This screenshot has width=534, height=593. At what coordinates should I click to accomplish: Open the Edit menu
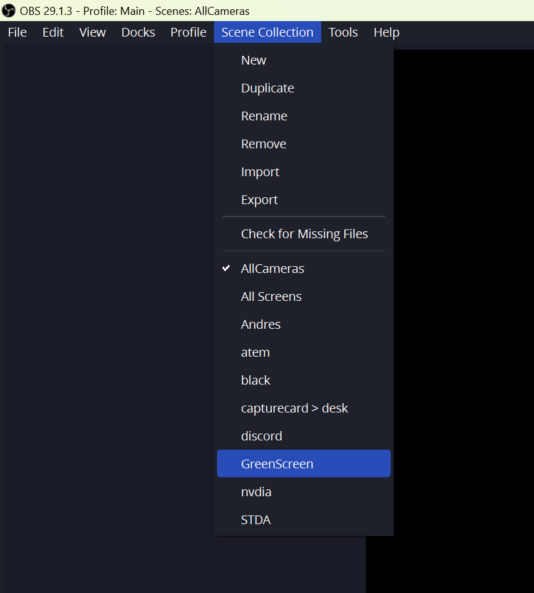[53, 32]
